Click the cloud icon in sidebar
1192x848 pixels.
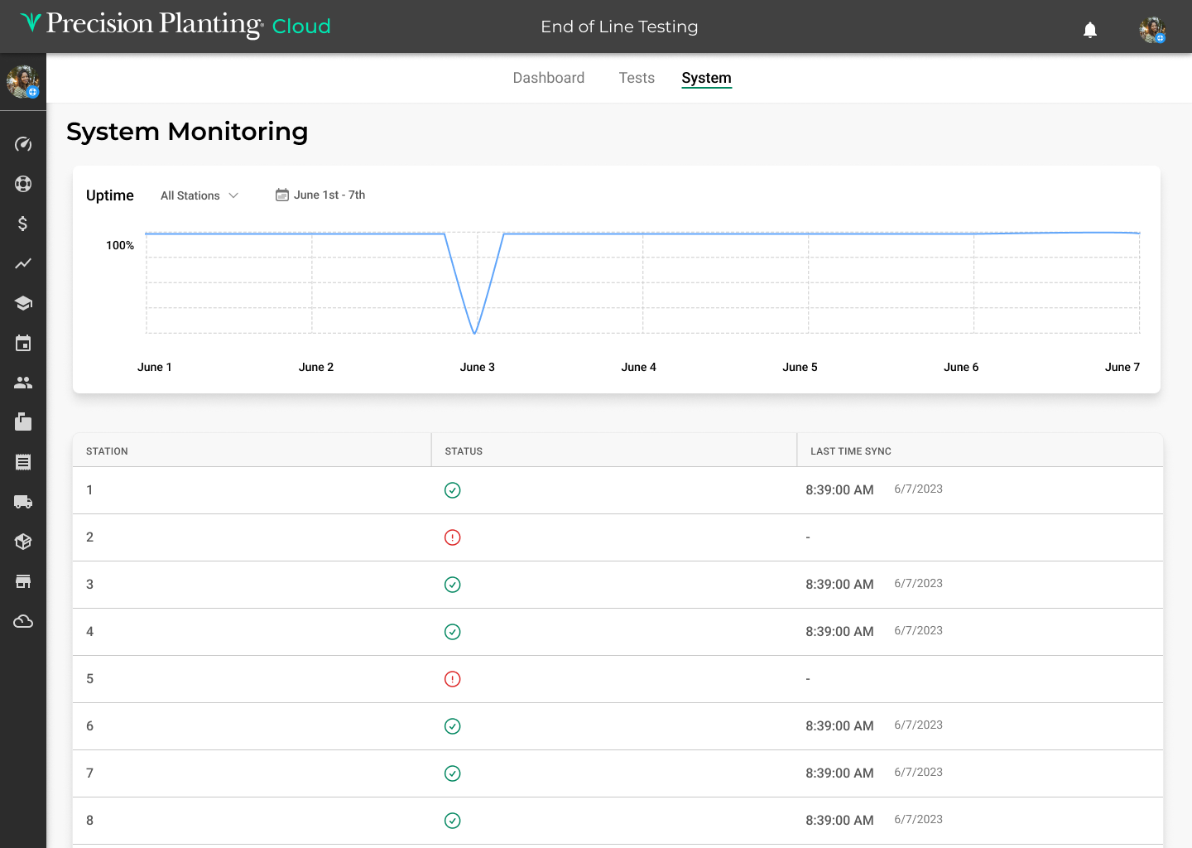point(23,621)
